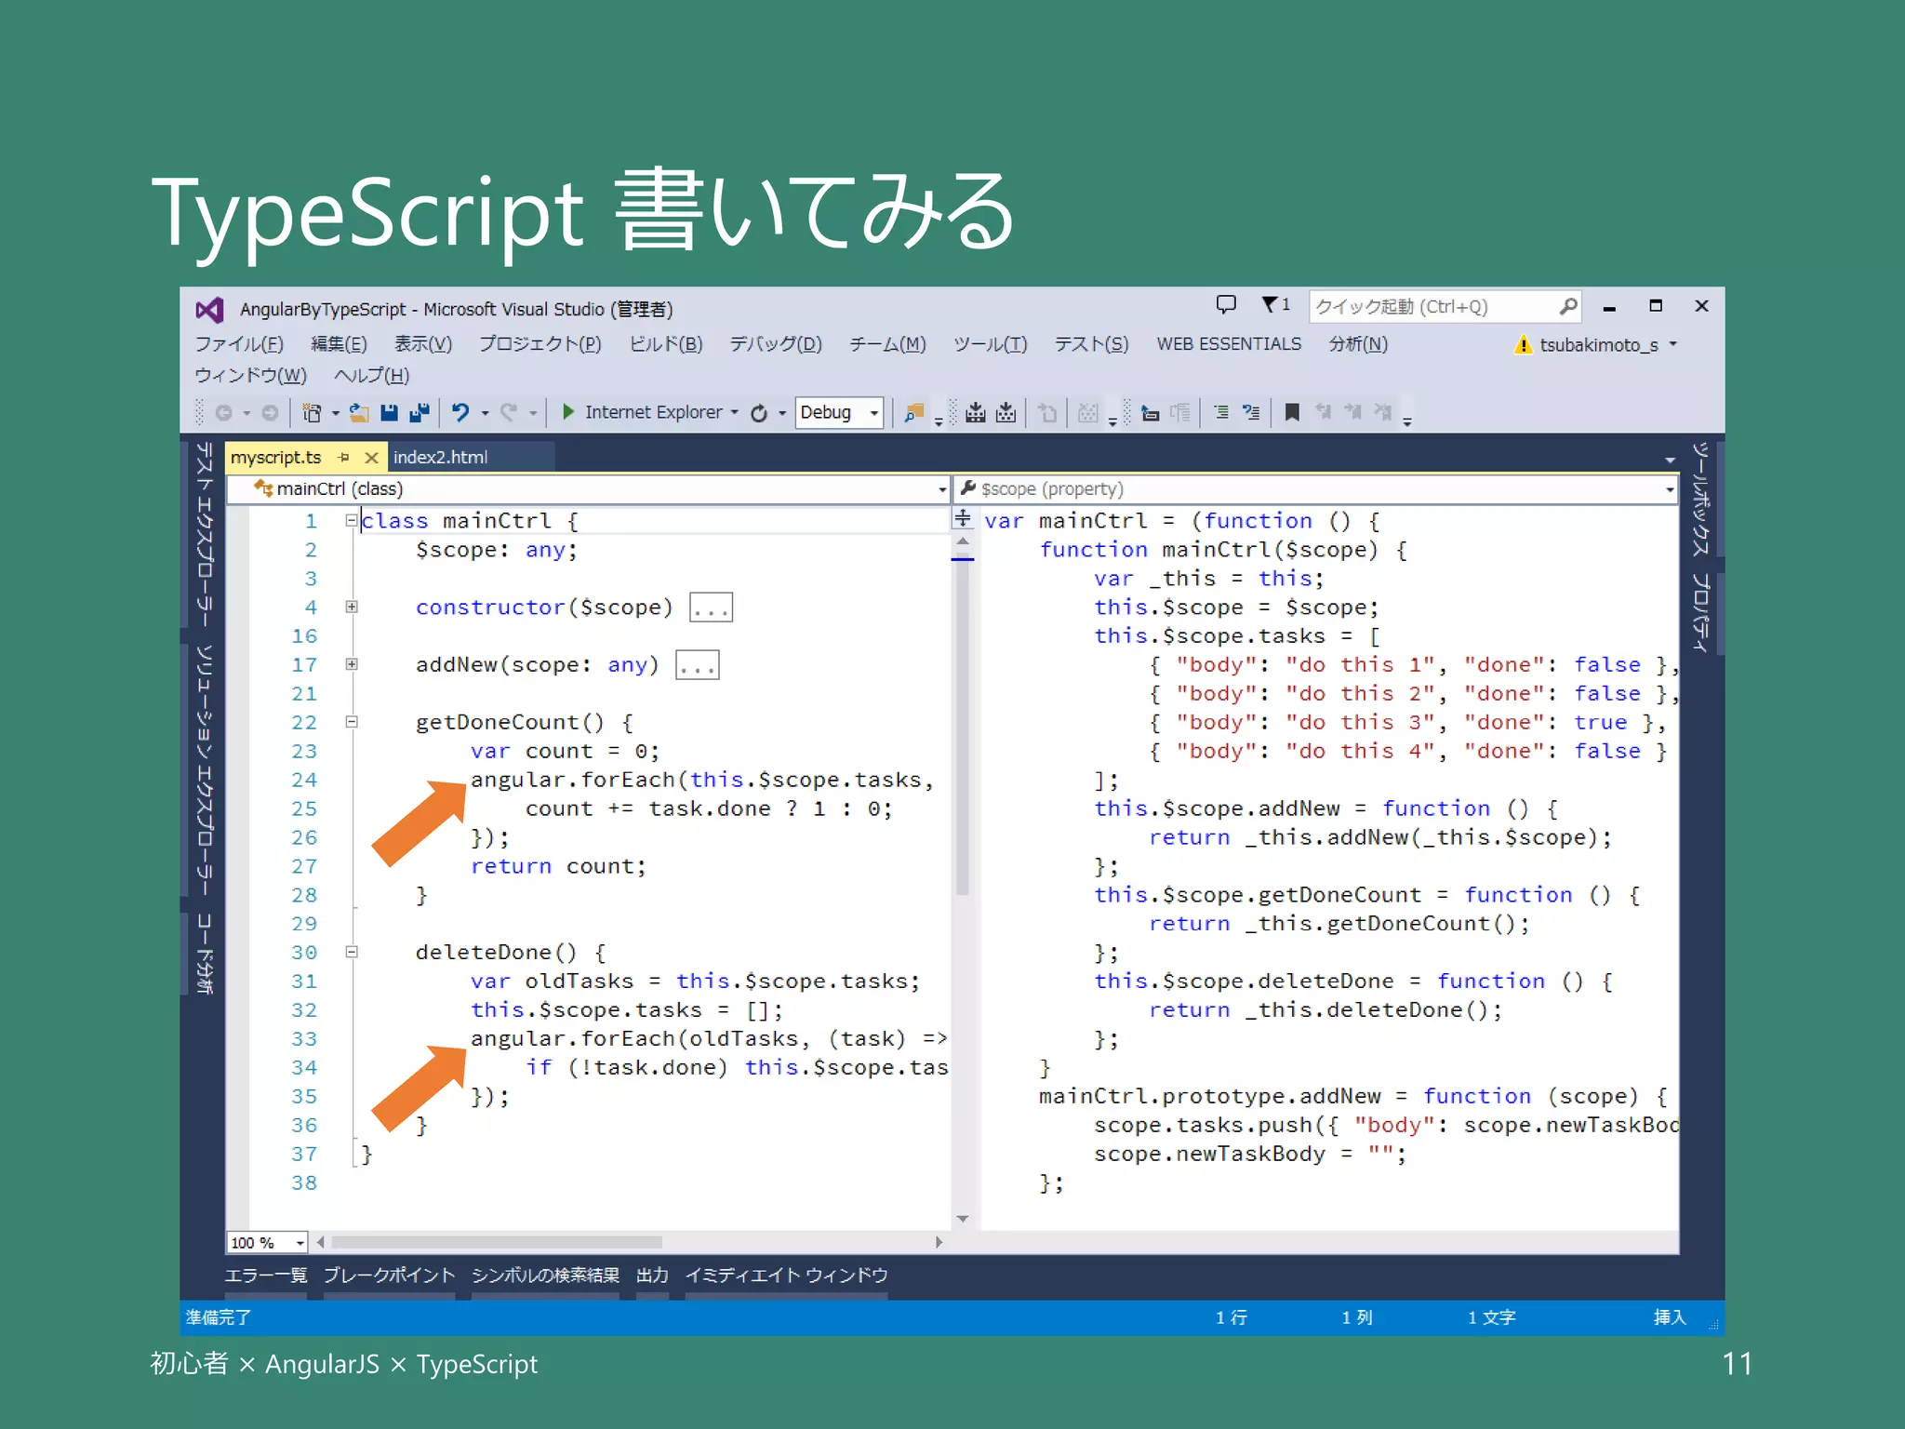Click the editor vertical scrollbar down arrow
Screen dimensions: 1905x1429
click(963, 1219)
